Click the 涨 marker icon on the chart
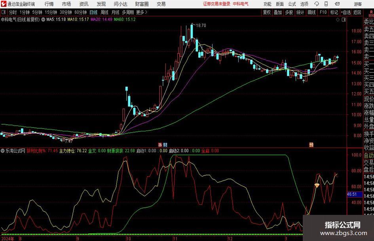The image size is (374, 241). tap(160, 144)
